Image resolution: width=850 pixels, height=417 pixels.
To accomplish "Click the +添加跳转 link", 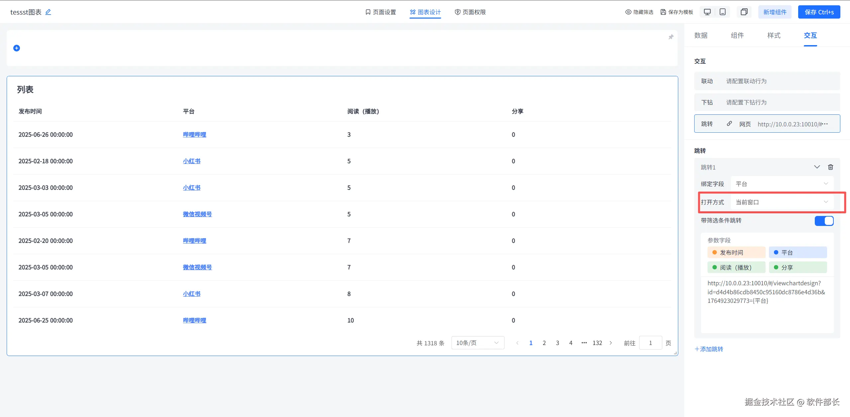I will 709,349.
